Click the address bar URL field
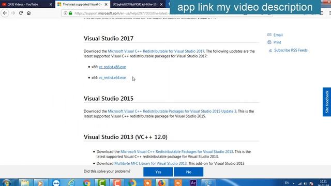Screen dimensions: 331x186 pyautogui.click(x=122, y=13)
